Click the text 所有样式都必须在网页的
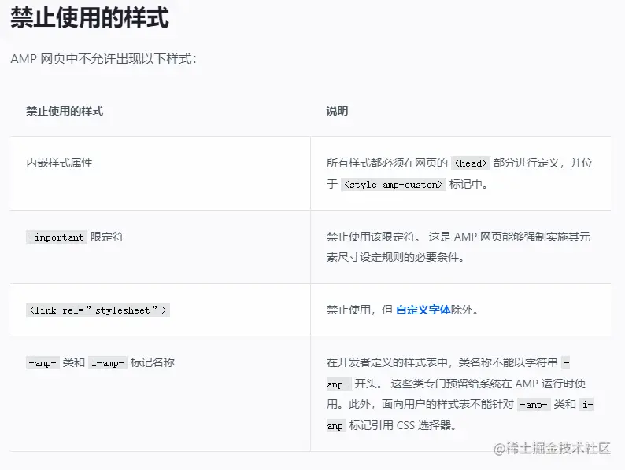Screen dimensions: 625x470 pyautogui.click(x=387, y=163)
